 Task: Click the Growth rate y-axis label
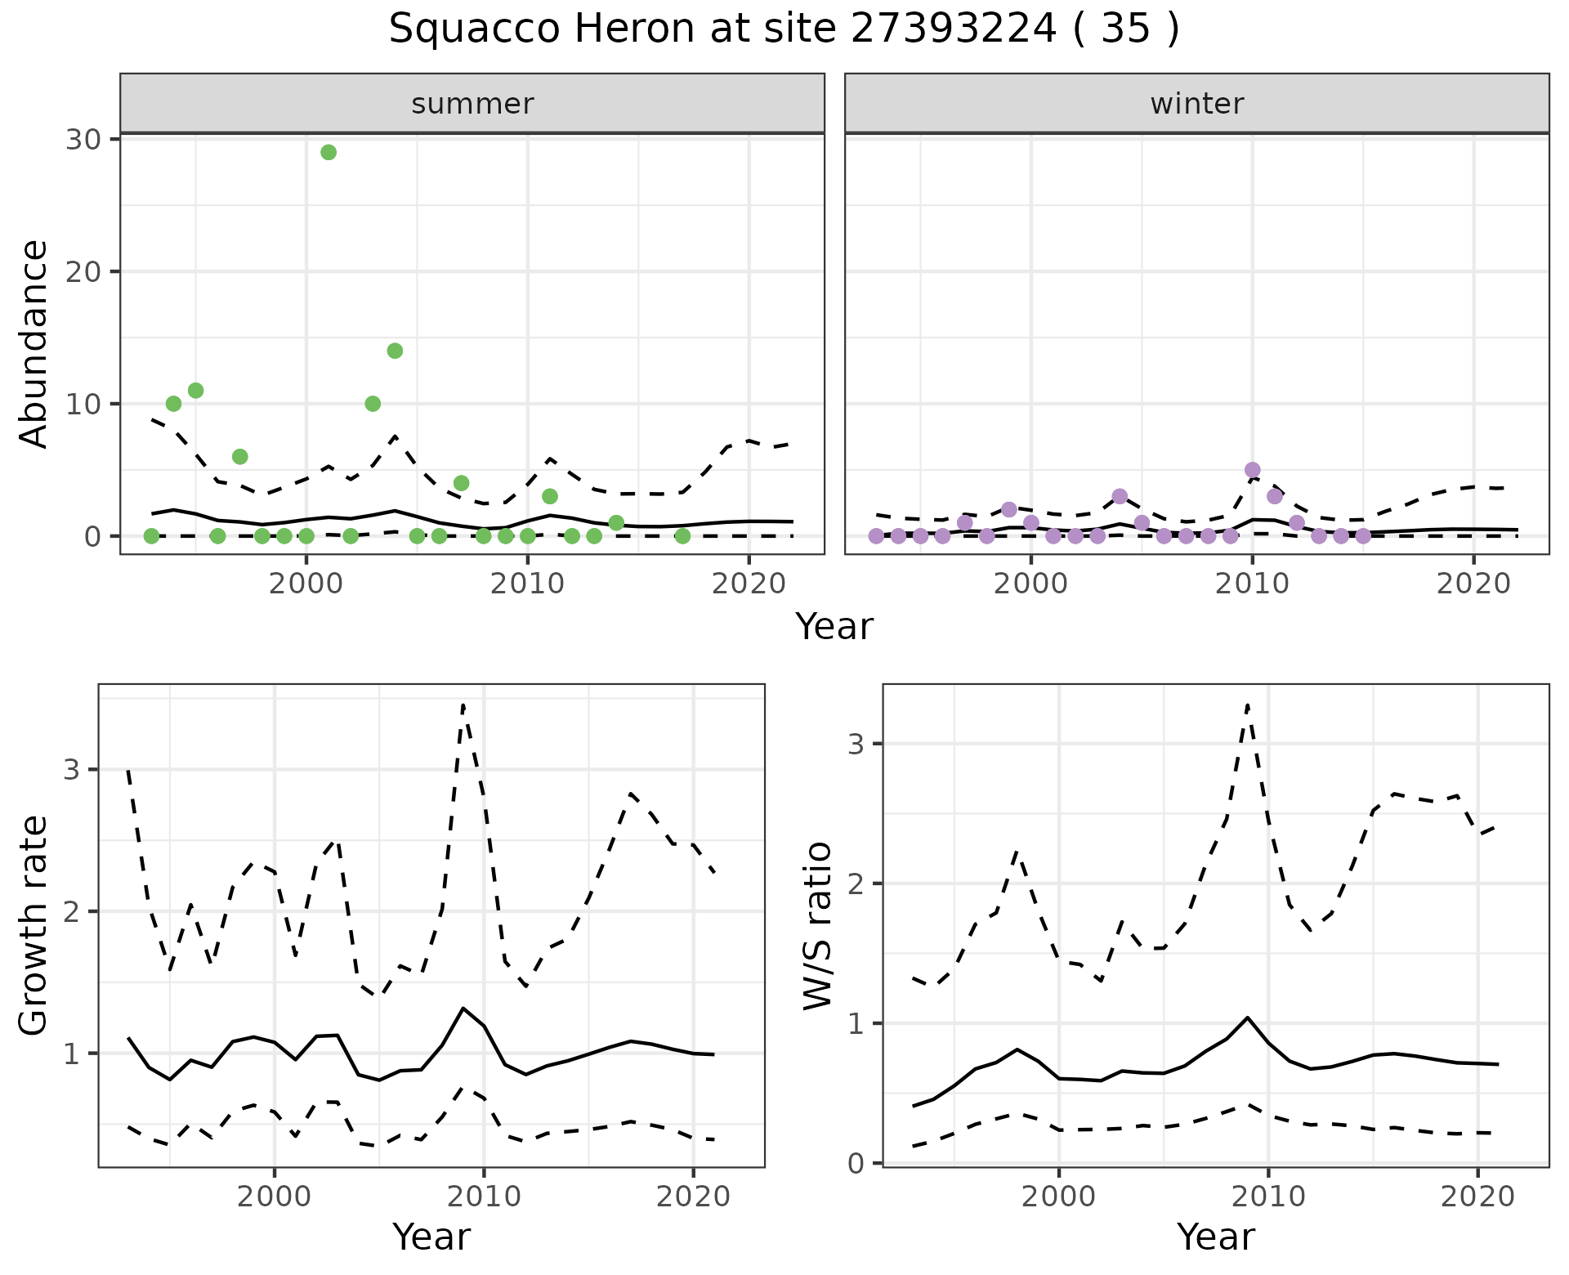34,925
